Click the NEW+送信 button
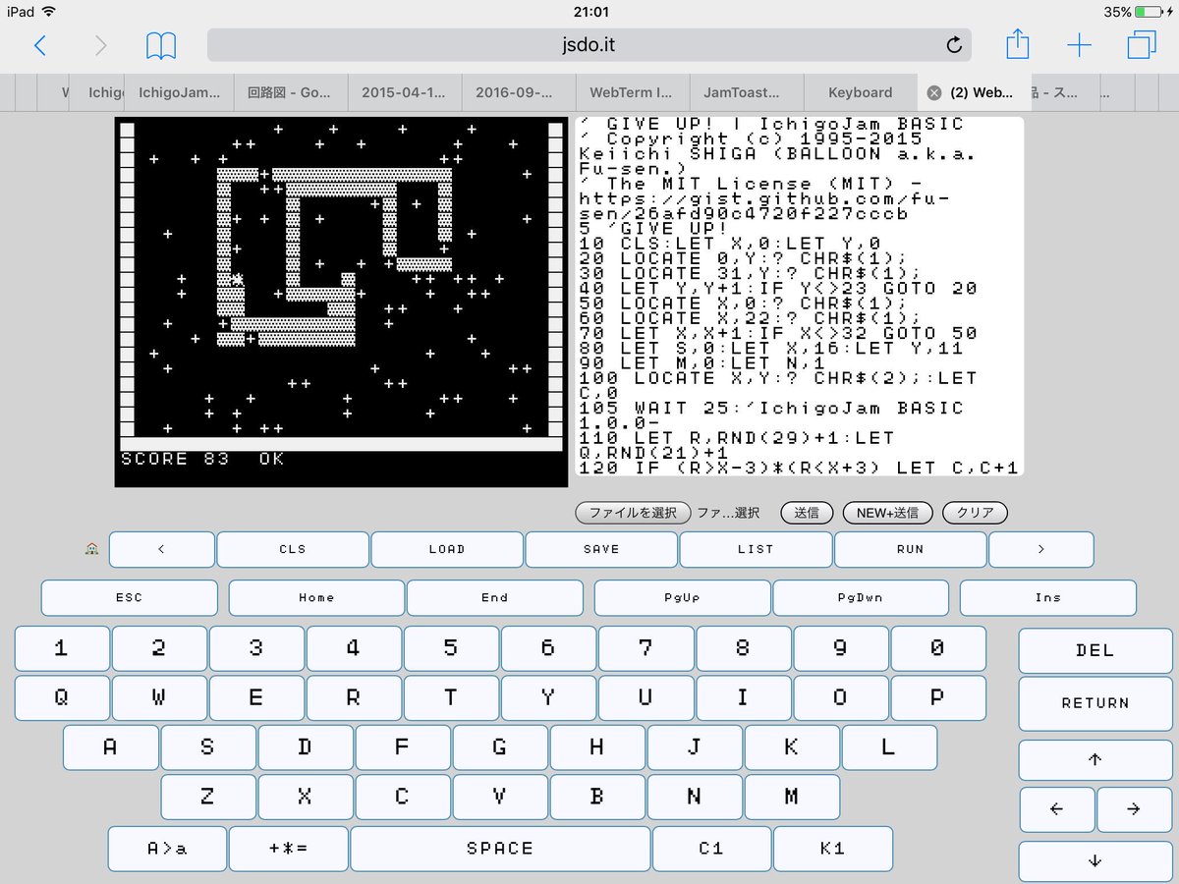The image size is (1179, 884). [x=887, y=513]
